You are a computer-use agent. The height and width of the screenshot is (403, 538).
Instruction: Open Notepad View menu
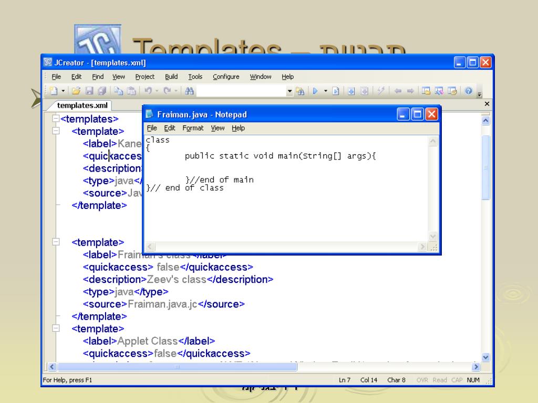tap(218, 128)
